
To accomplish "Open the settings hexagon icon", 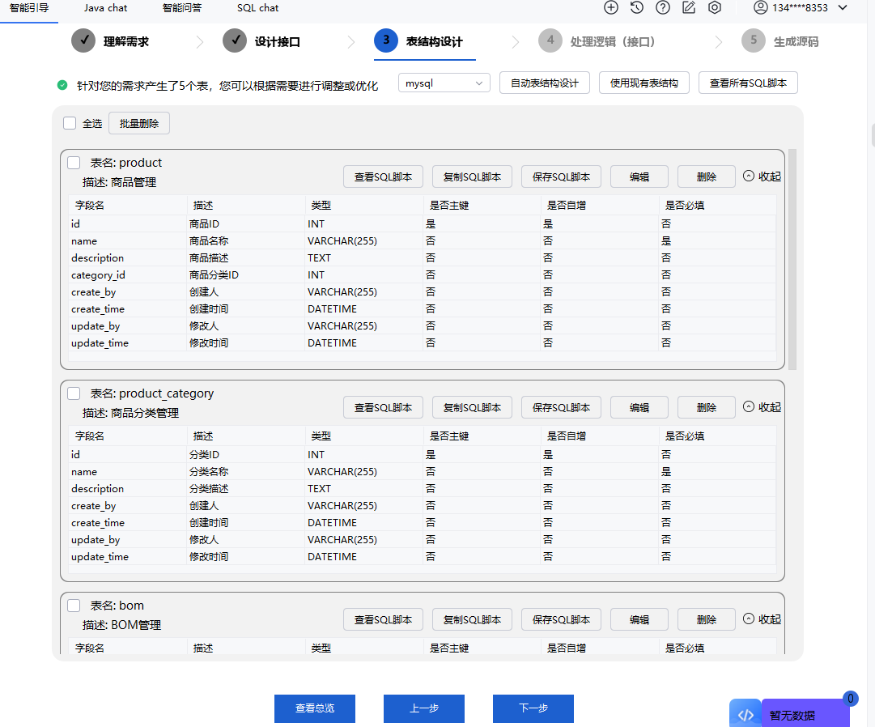I will coord(714,8).
